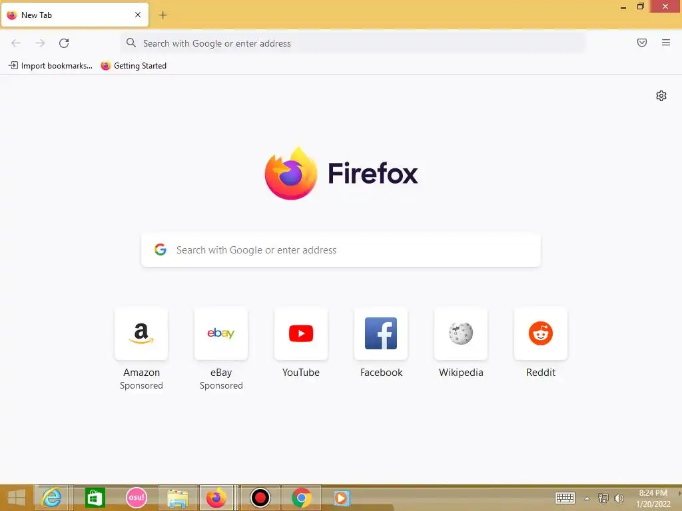
Task: Open the eBay sponsored shortcut tile
Action: (x=221, y=334)
